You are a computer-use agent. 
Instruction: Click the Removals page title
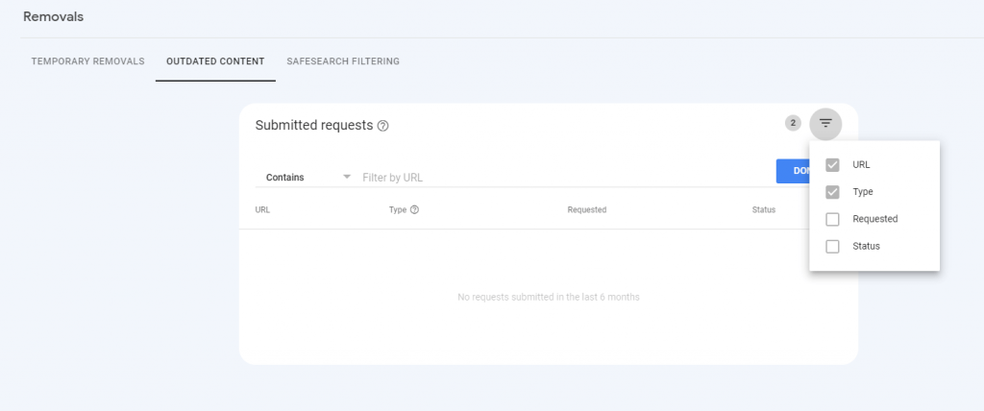53,17
